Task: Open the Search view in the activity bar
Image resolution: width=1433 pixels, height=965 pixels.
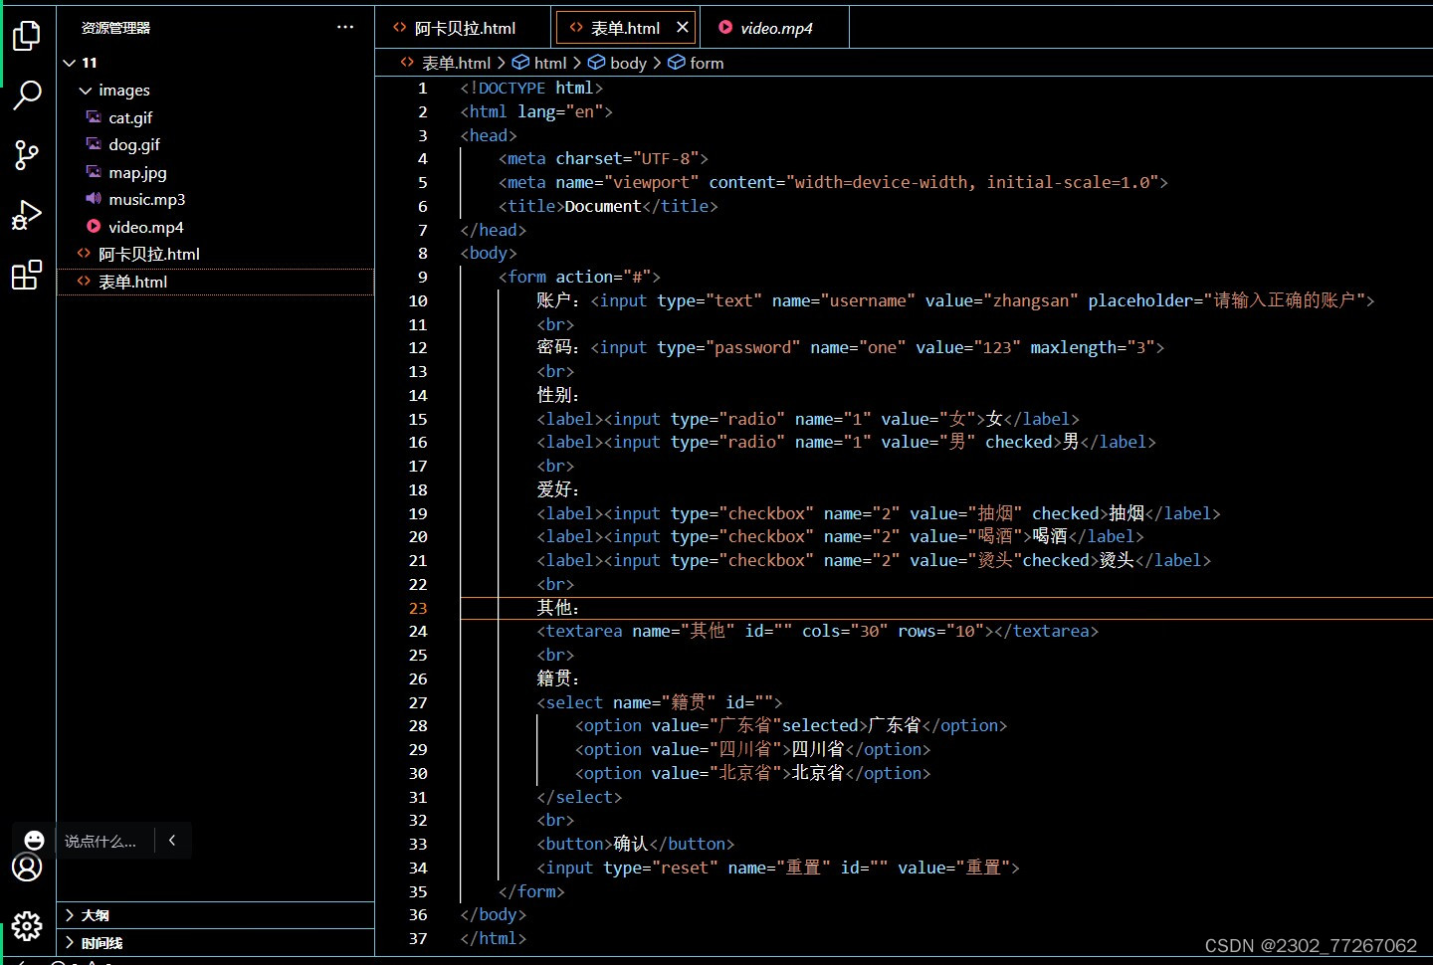Action: coord(27,96)
